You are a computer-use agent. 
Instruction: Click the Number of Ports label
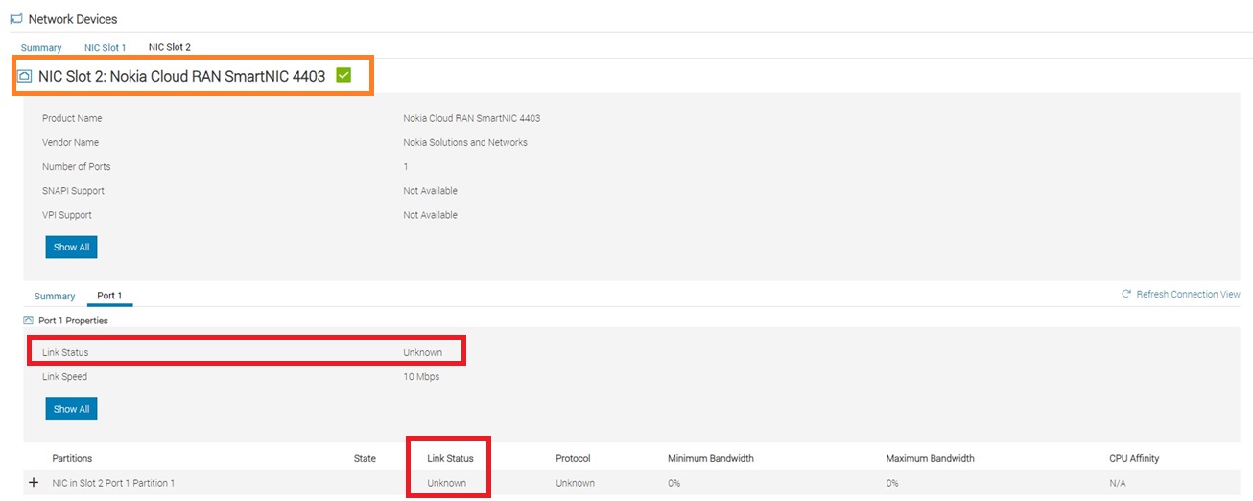[77, 166]
